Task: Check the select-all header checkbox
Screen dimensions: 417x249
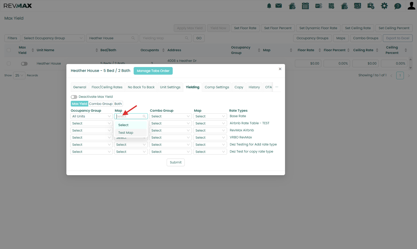Action: point(9,50)
